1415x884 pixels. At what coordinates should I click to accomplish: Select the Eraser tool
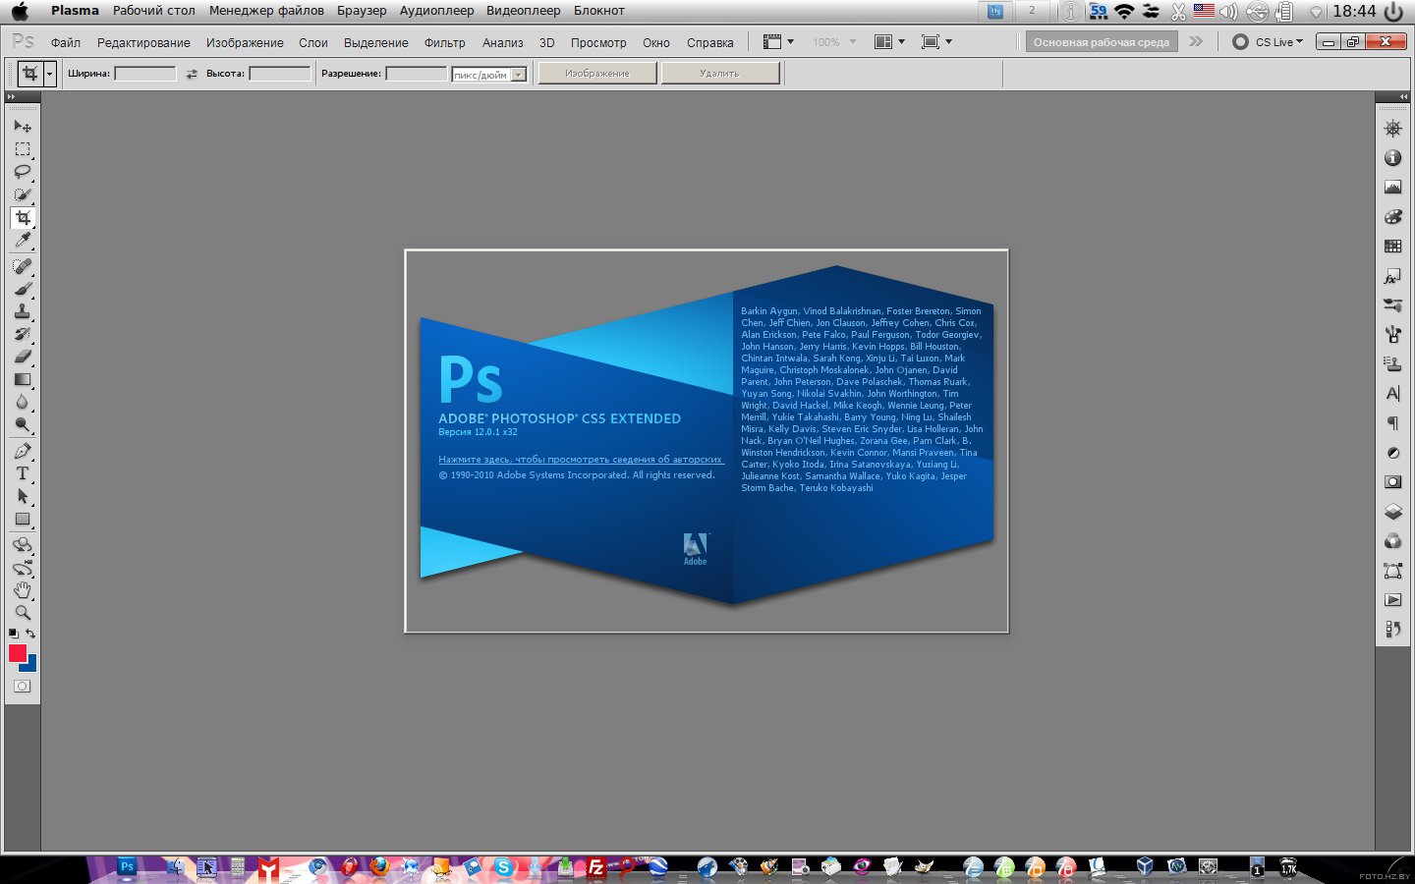tap(23, 357)
